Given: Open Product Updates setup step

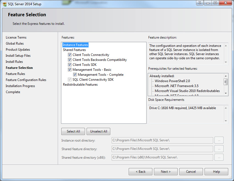Looking at the screenshot, I should (x=18, y=50).
